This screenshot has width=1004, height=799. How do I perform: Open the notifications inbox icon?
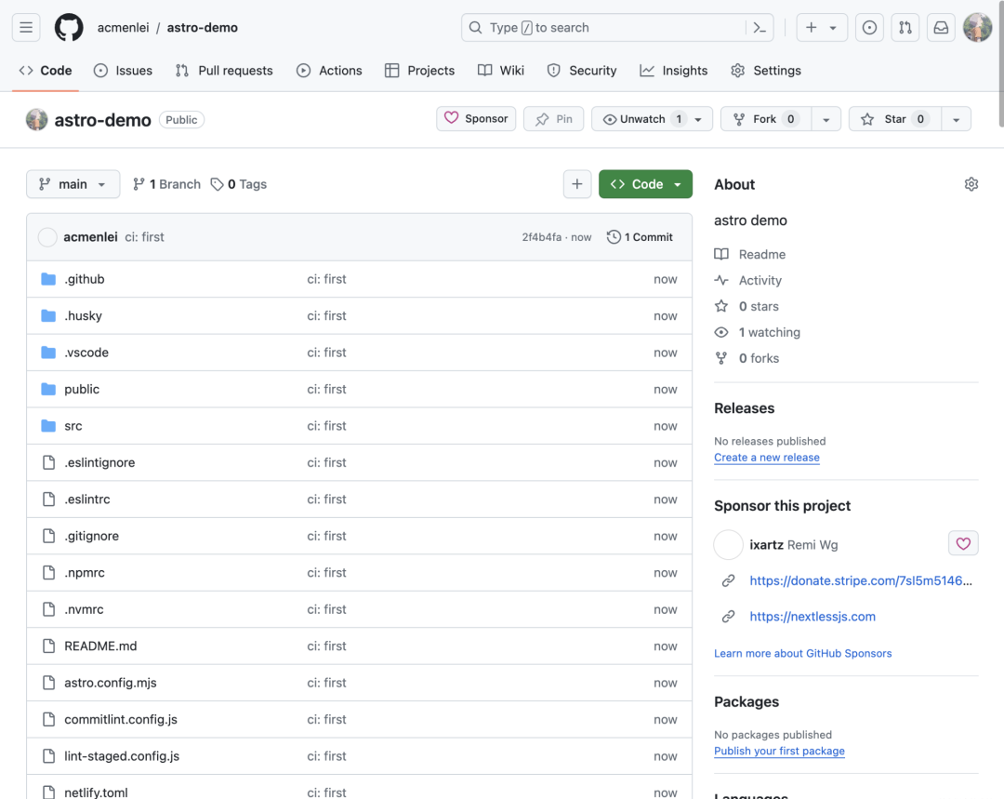tap(941, 28)
